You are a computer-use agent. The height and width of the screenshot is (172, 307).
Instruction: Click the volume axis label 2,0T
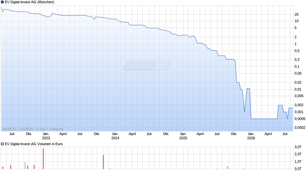point(298,154)
